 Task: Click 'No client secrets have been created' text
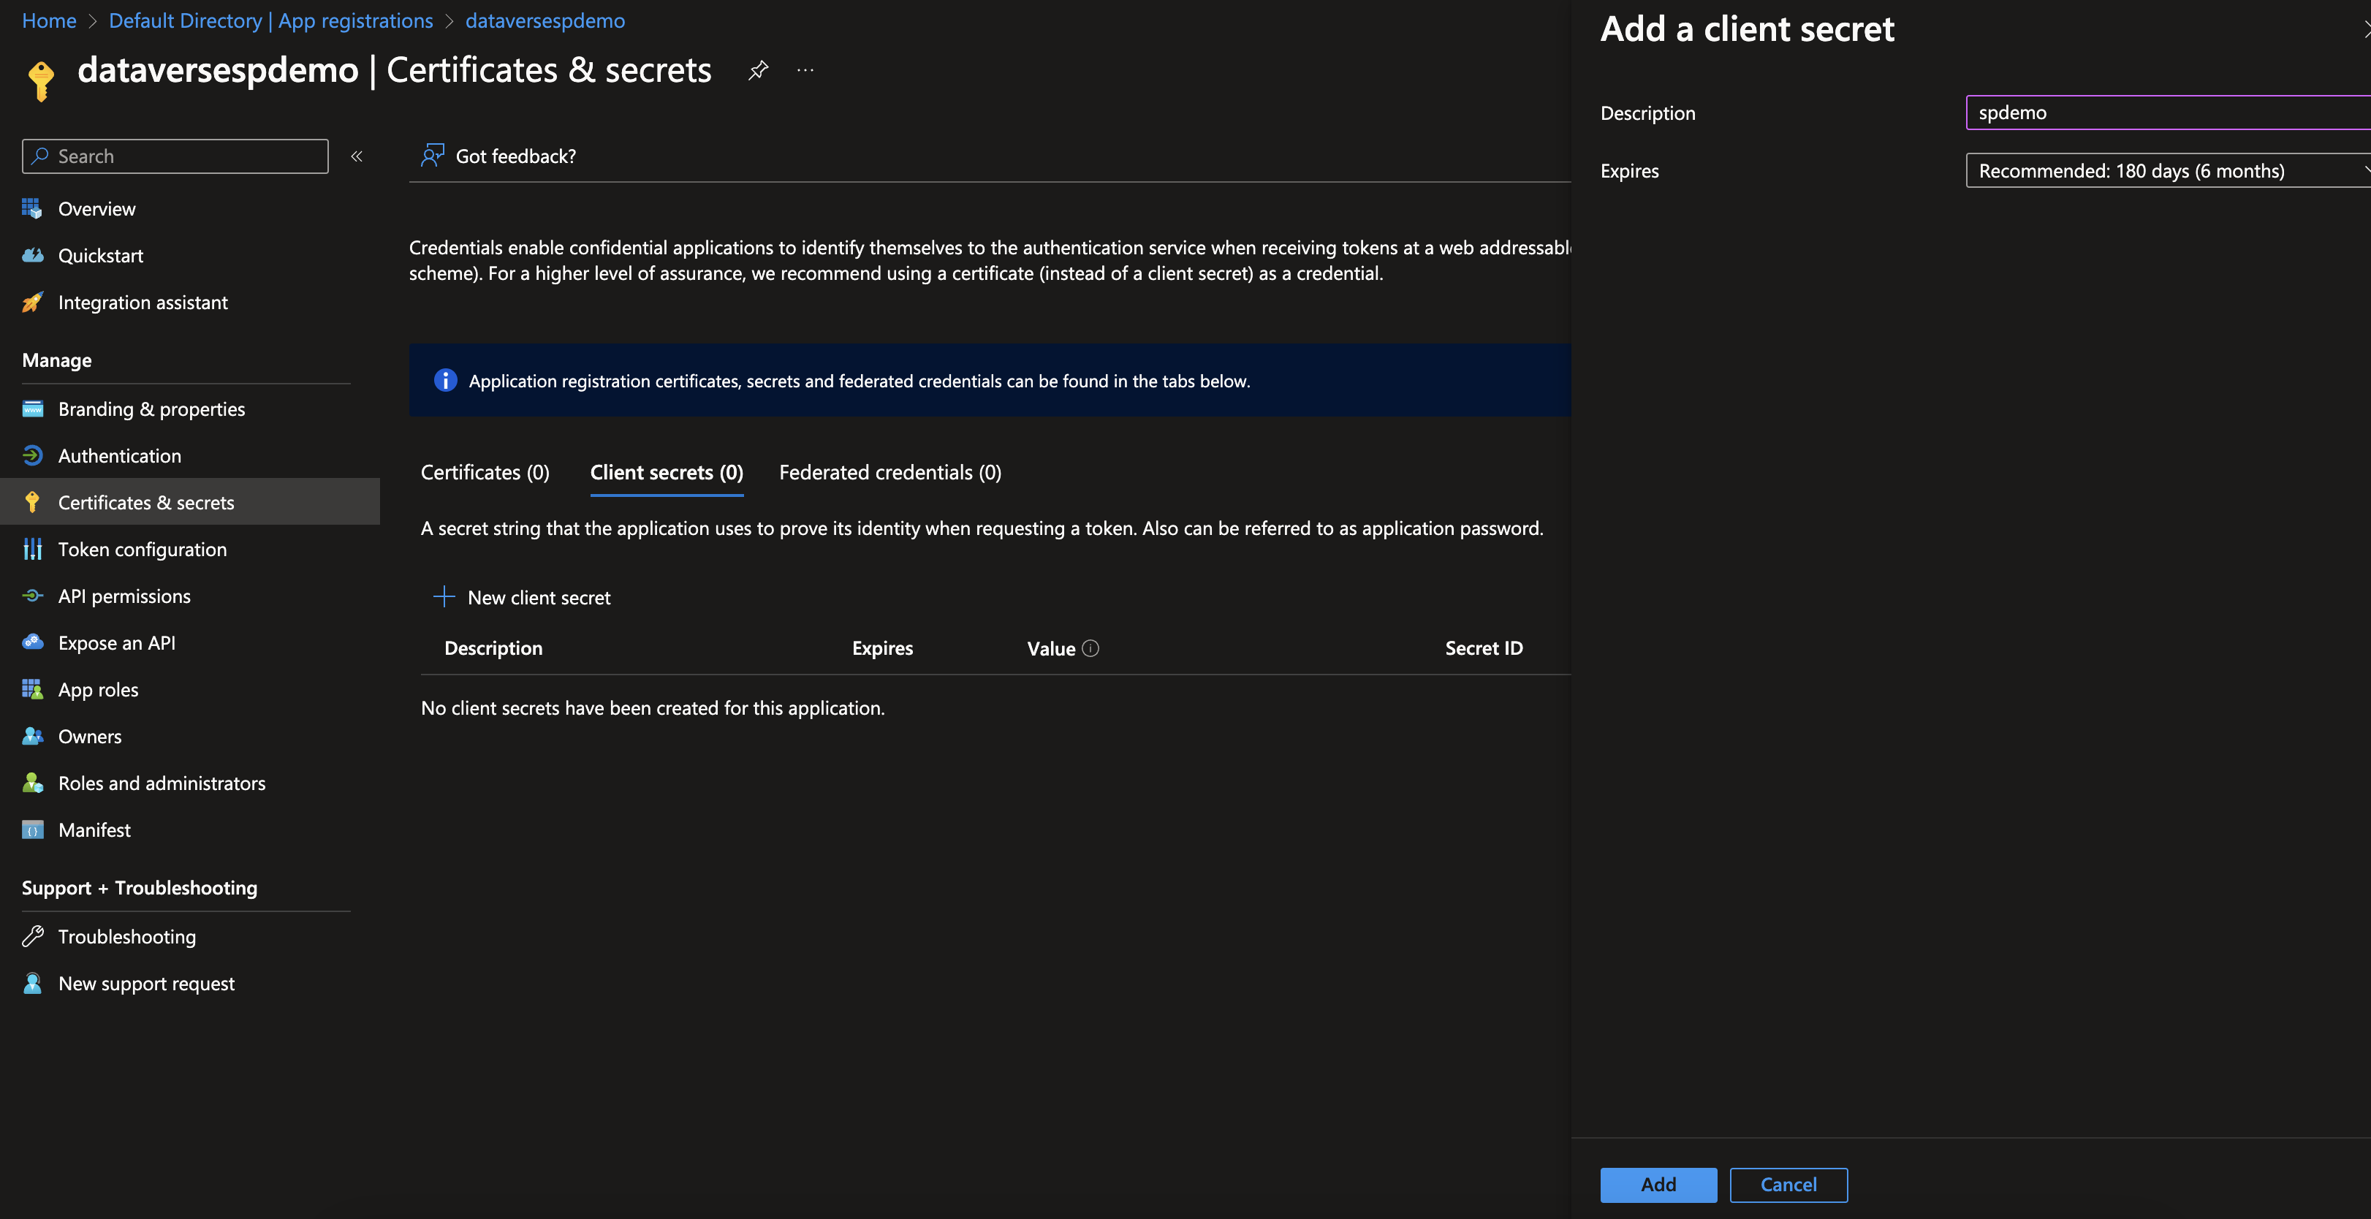point(653,707)
